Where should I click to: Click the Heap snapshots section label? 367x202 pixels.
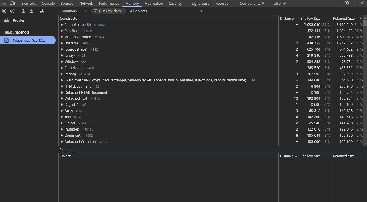pos(16,32)
